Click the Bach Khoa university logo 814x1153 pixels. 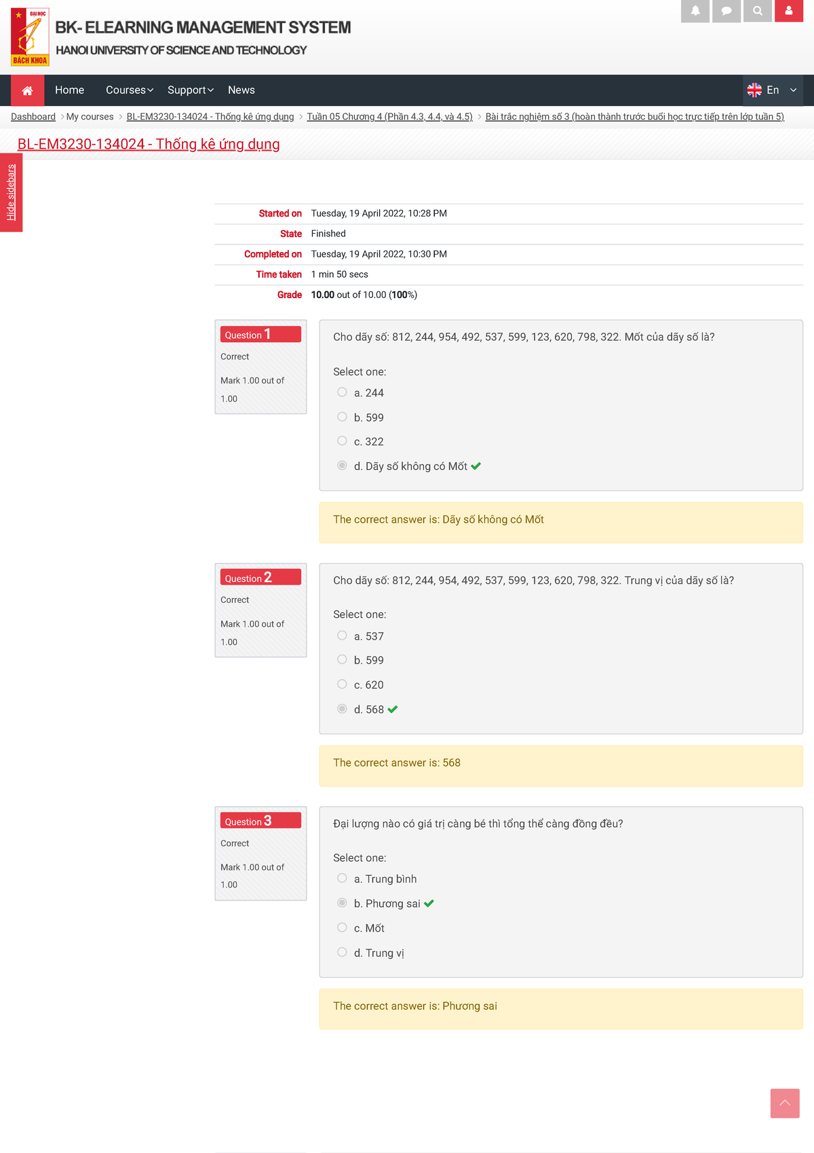(30, 37)
